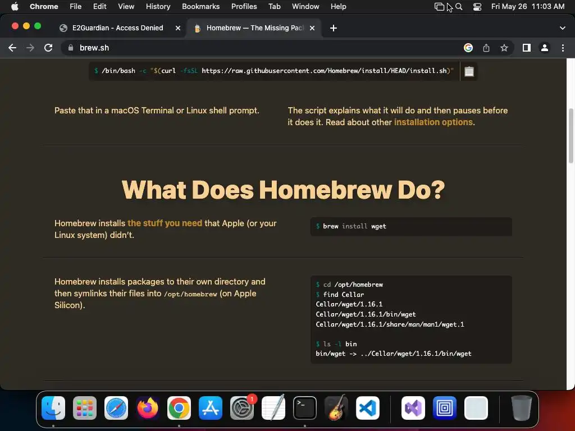The image size is (575, 431).
Task: Open the Tab menu
Action: [274, 6]
